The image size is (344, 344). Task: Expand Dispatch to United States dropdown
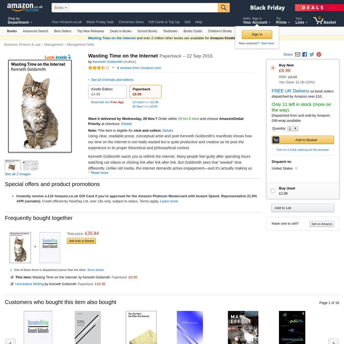pyautogui.click(x=284, y=168)
